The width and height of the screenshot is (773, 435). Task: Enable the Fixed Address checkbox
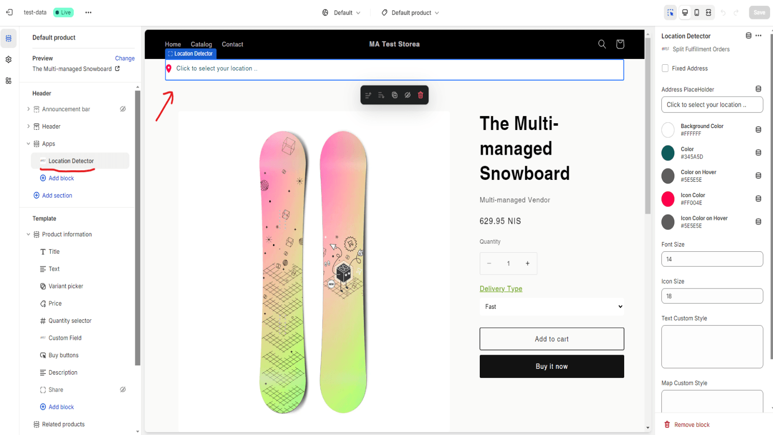pos(665,69)
